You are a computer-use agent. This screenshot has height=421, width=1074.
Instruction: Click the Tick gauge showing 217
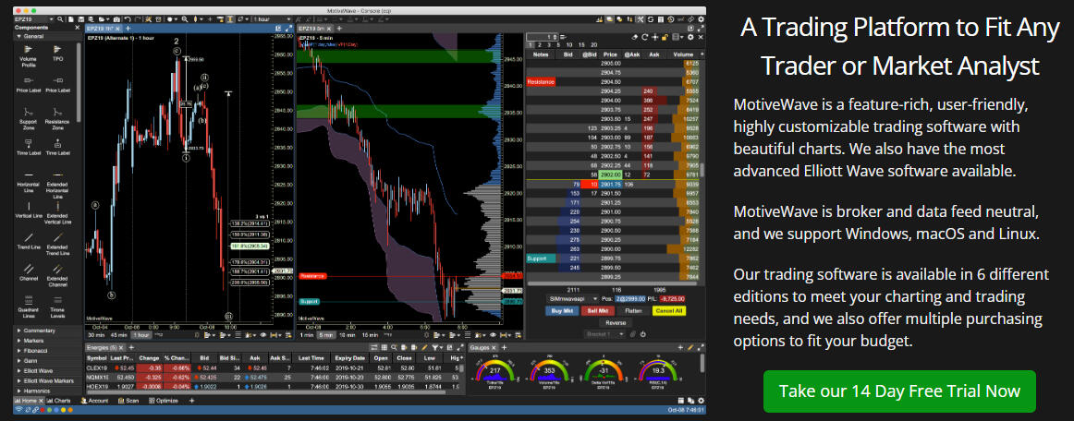[495, 372]
